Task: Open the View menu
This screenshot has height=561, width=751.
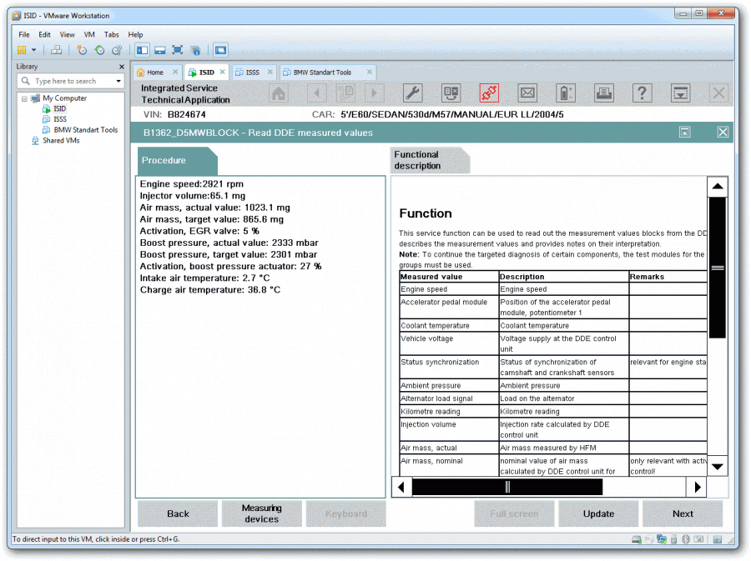Action: click(x=67, y=34)
